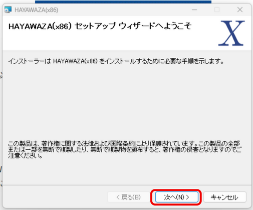This screenshot has height=210, width=253.
Task: Close the setup wizard with the X
Action: (240, 10)
